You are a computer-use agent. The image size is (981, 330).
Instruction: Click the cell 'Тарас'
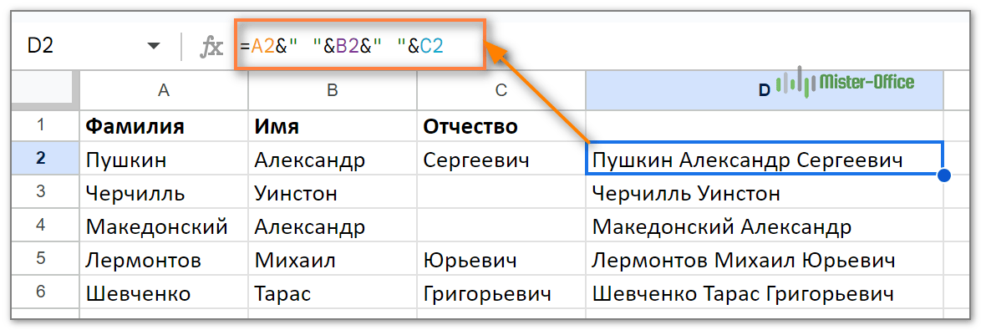(x=333, y=292)
